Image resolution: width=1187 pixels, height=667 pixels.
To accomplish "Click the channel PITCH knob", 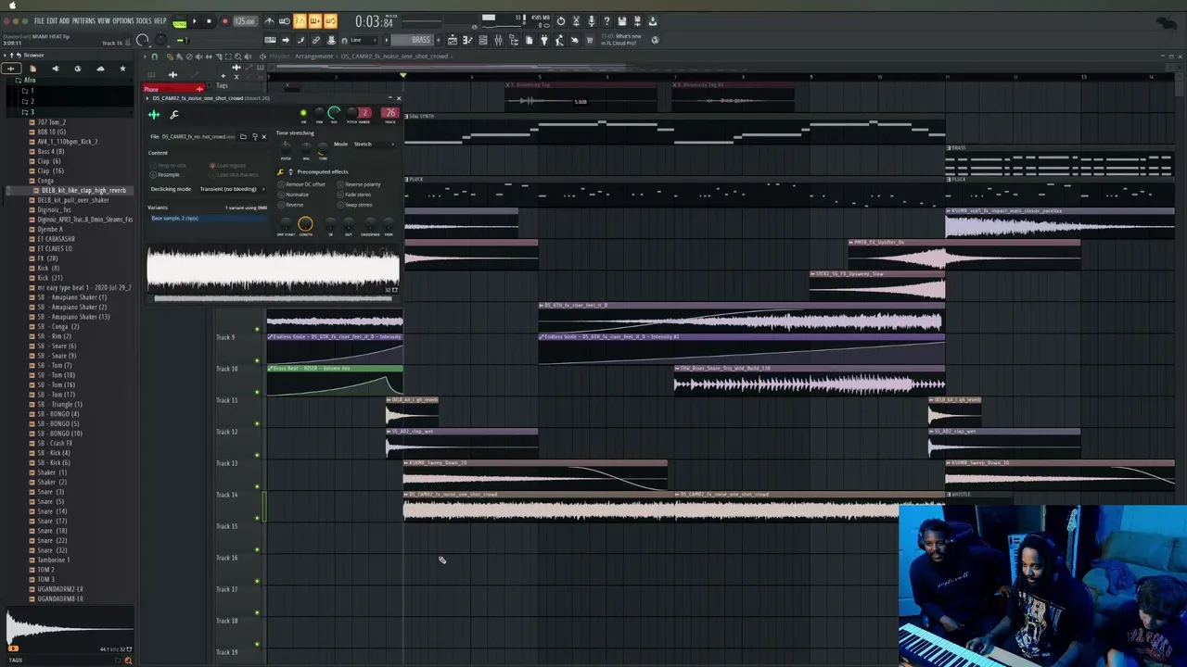I will (x=351, y=113).
